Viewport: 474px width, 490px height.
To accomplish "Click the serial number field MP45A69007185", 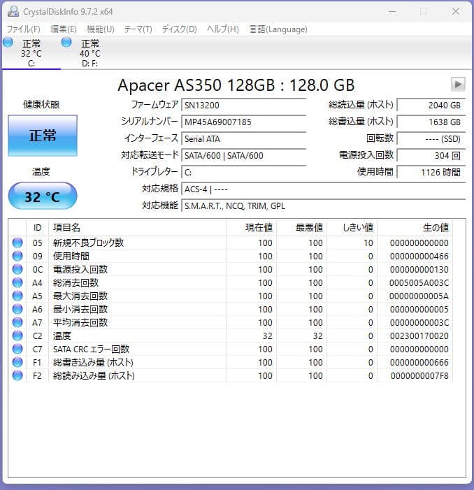I will click(243, 122).
